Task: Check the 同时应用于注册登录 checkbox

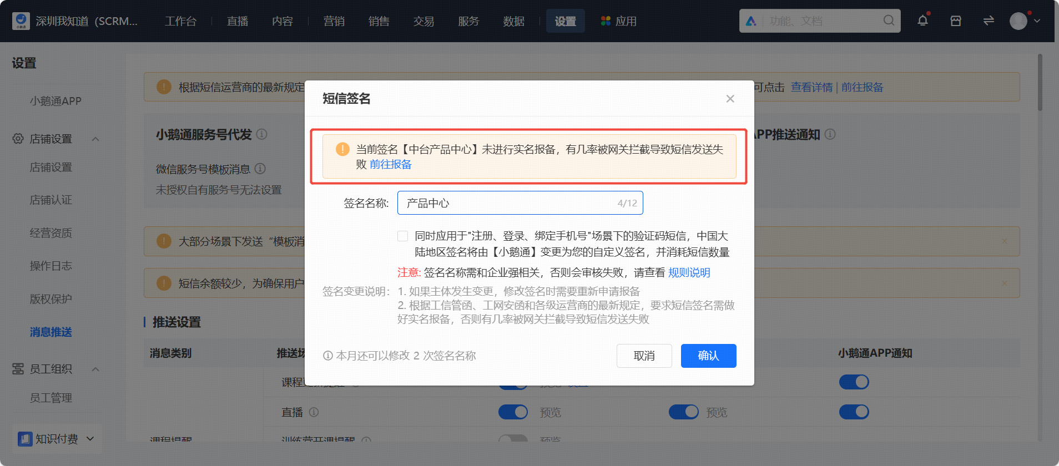Action: 403,236
